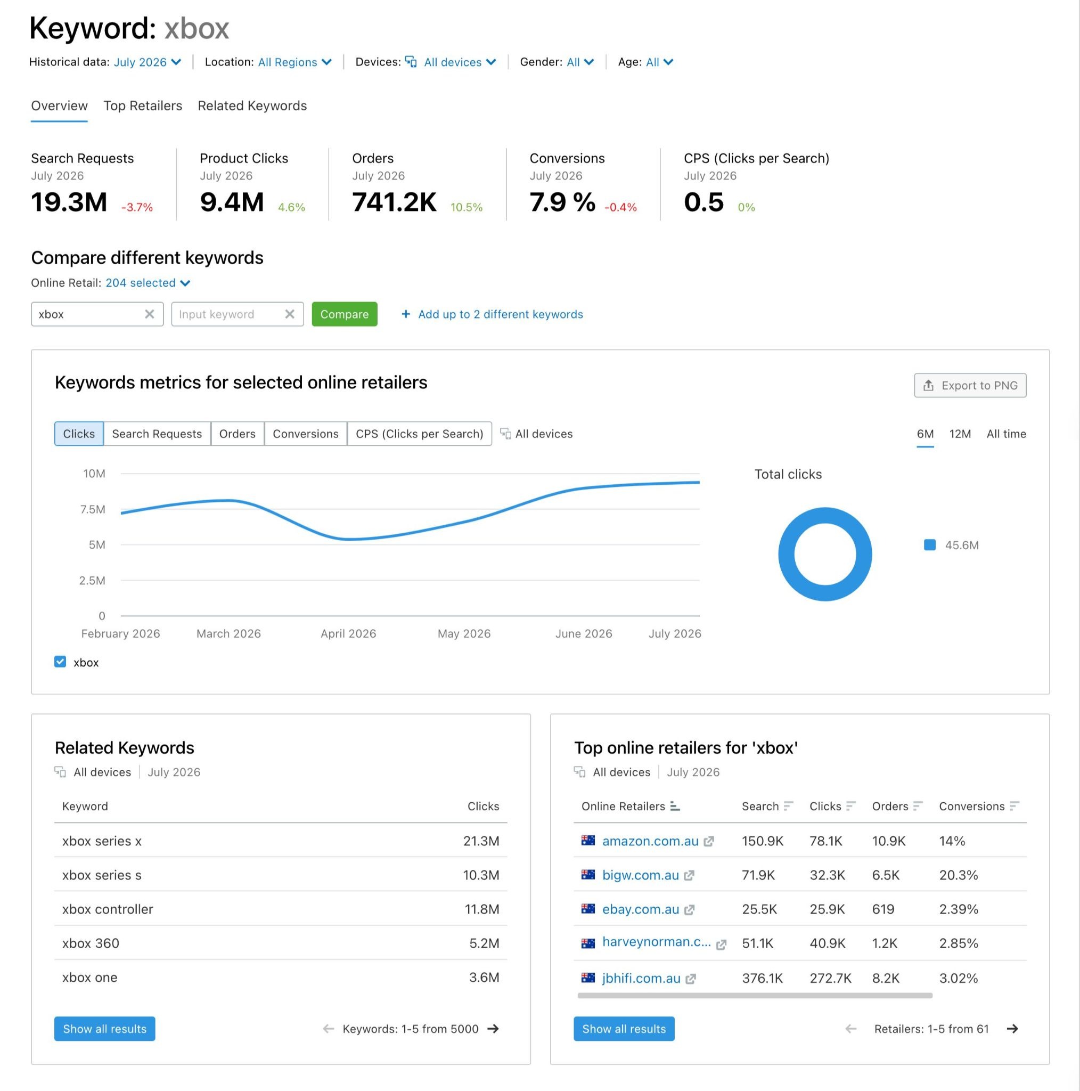The image size is (1080, 1091).
Task: Click jbhifi.com.au Australia flag icon
Action: pos(588,978)
